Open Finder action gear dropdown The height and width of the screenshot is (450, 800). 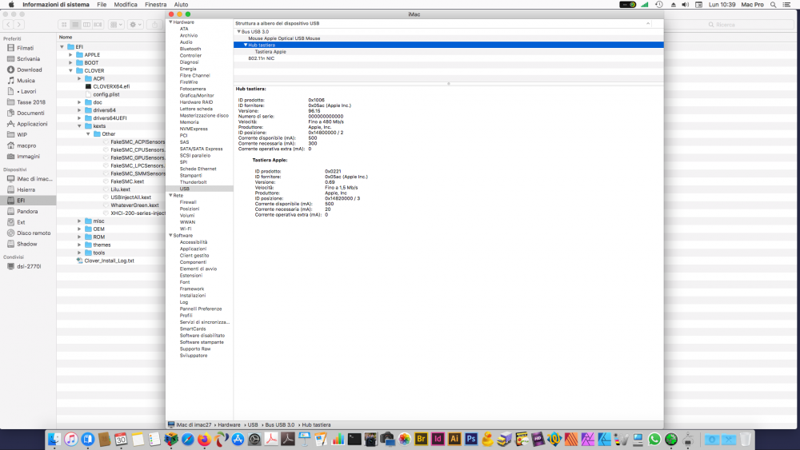[136, 25]
